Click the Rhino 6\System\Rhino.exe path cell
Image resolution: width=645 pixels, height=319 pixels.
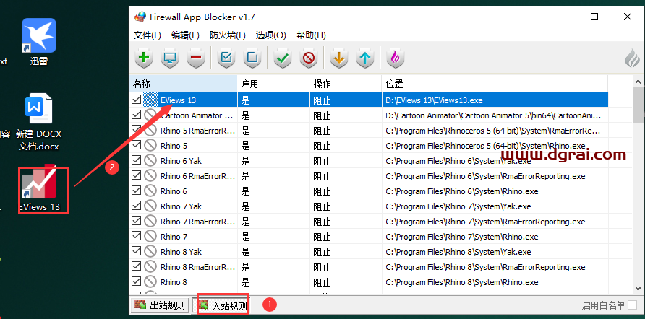point(462,191)
